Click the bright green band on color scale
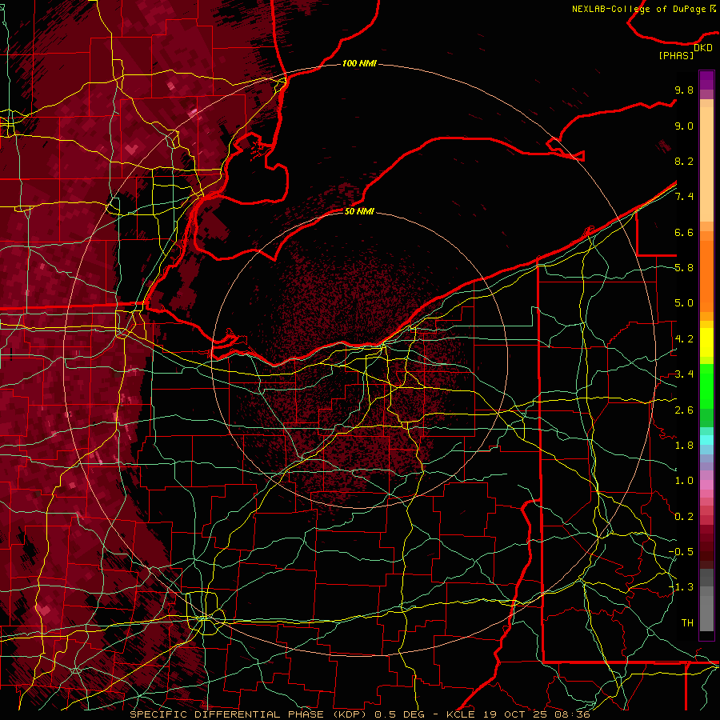This screenshot has height=720, width=720. click(706, 386)
